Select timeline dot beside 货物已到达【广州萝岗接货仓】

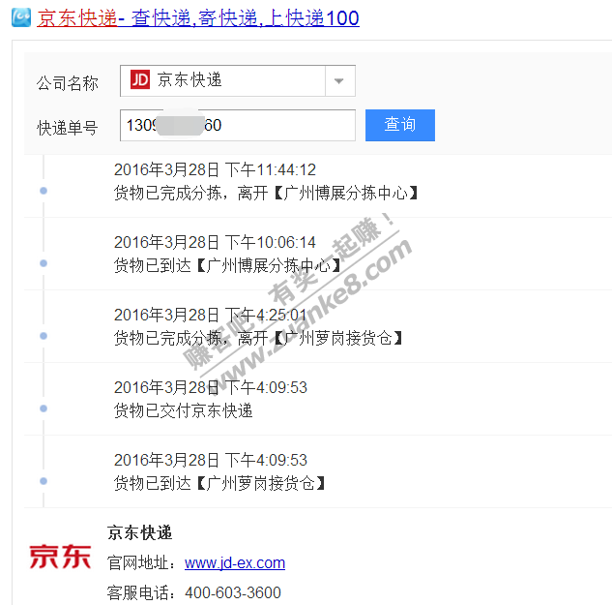pyautogui.click(x=44, y=481)
